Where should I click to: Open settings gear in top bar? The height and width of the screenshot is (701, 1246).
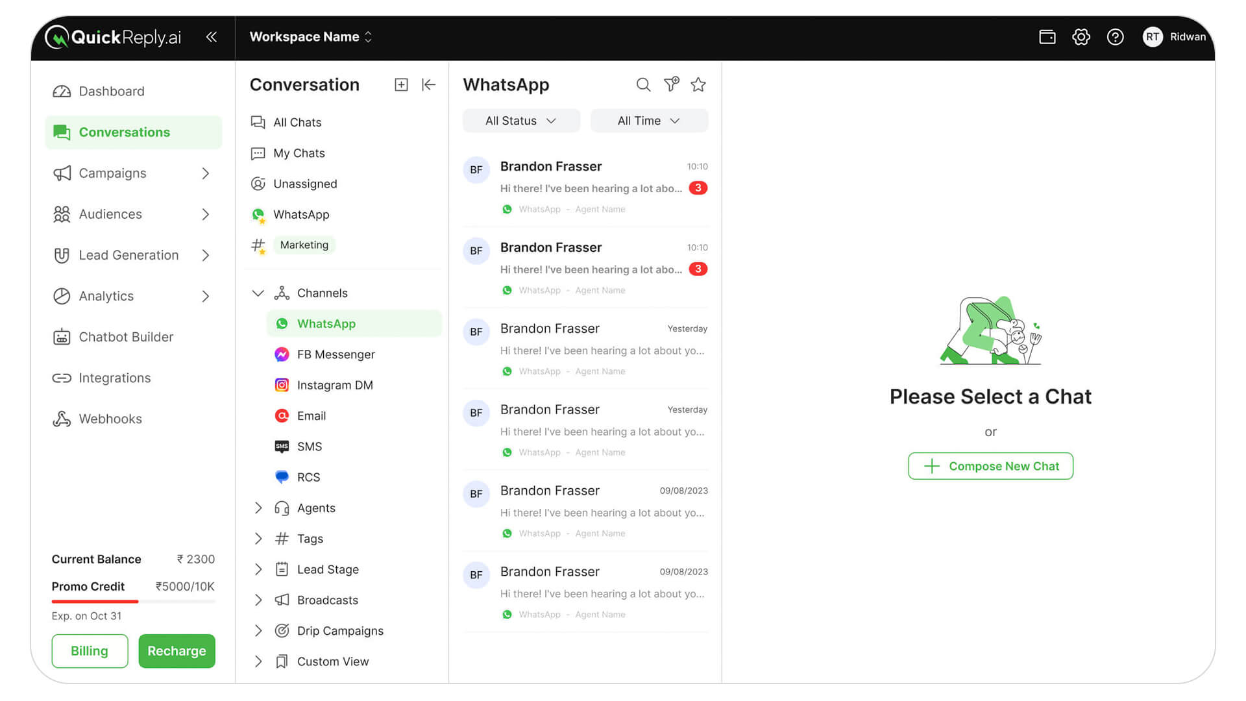click(x=1081, y=37)
